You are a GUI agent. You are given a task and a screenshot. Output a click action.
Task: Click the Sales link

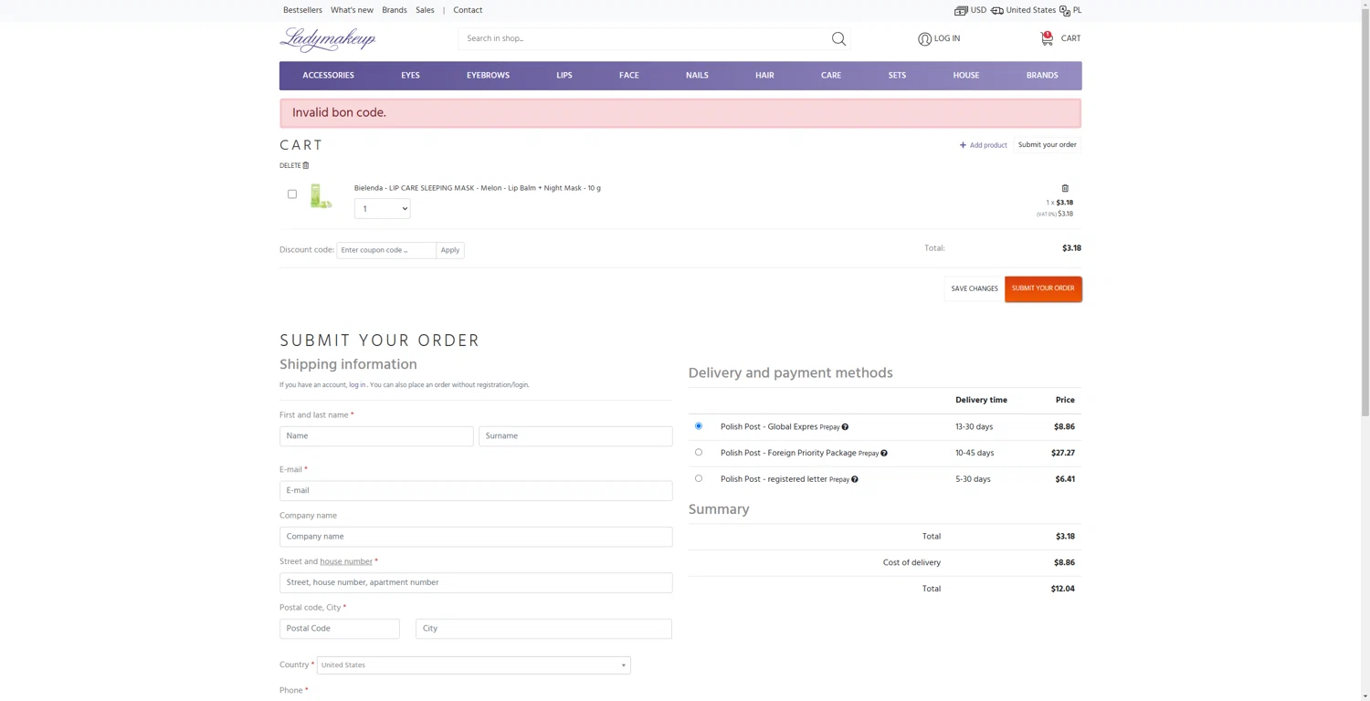click(425, 10)
